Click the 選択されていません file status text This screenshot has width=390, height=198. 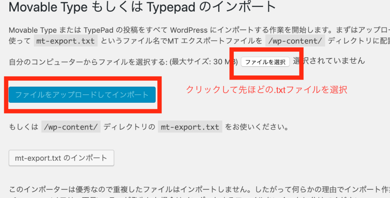pyautogui.click(x=329, y=61)
